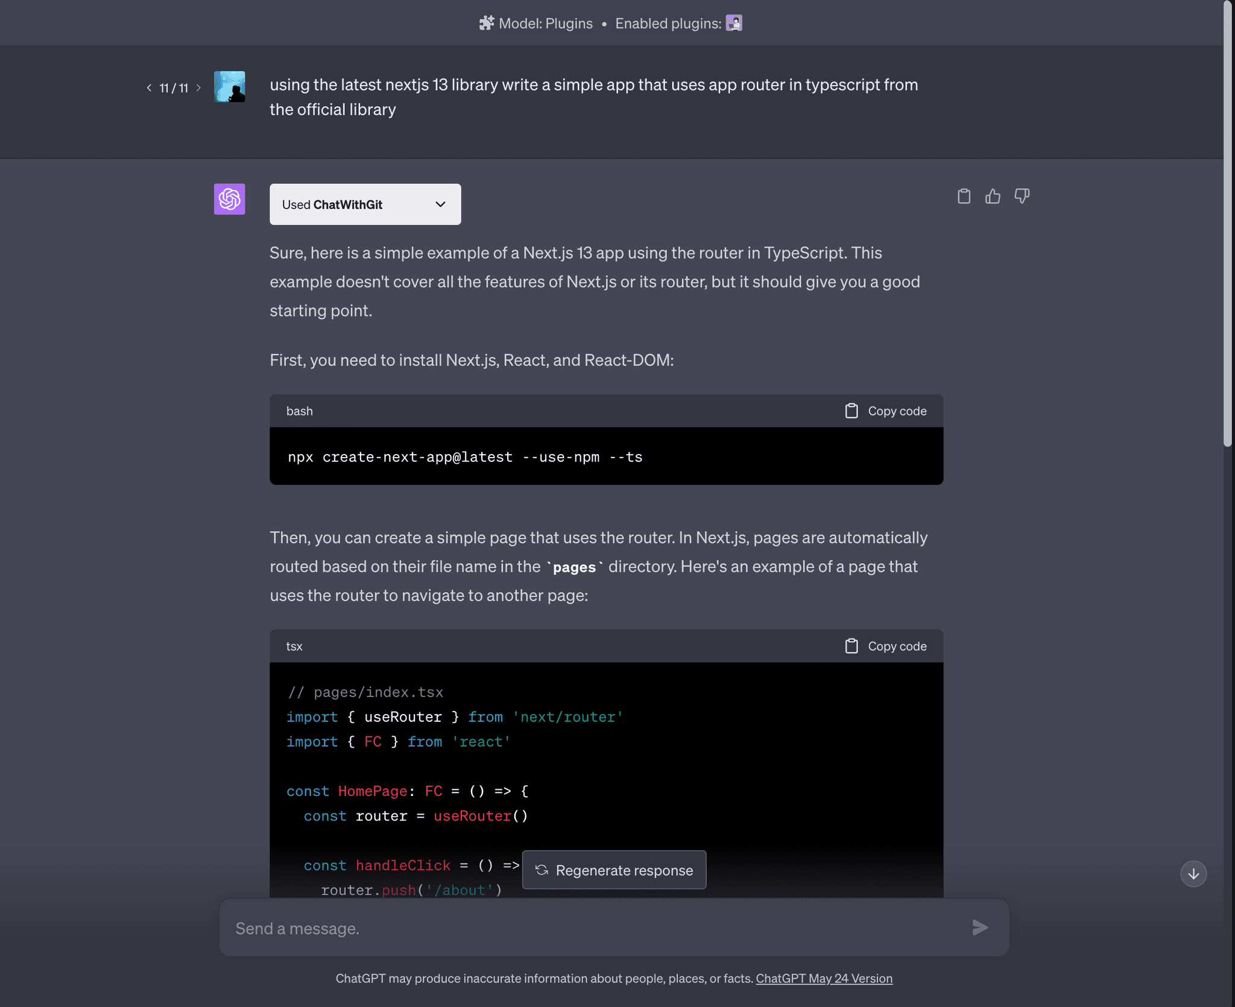Click the thumbs up icon

[x=993, y=196]
